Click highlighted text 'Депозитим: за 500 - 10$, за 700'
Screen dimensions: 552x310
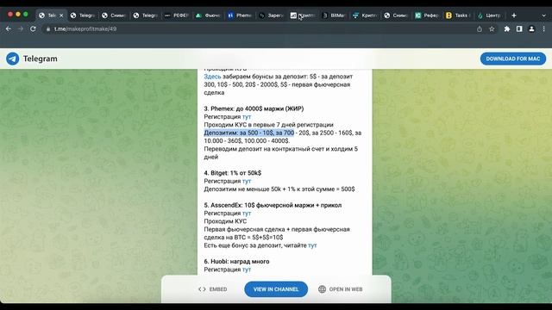click(x=249, y=133)
